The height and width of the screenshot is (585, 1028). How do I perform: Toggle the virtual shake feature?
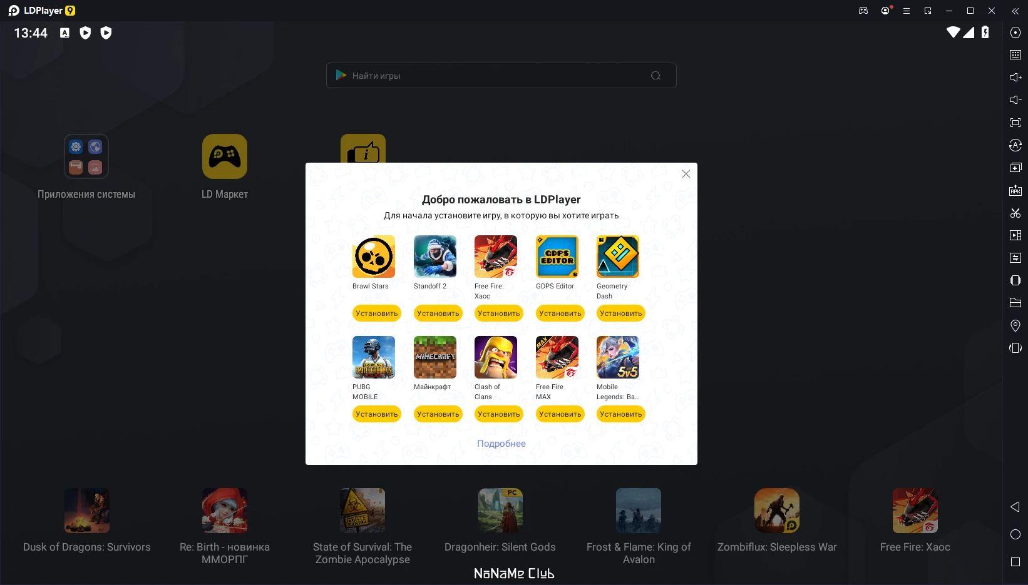pyautogui.click(x=1015, y=280)
